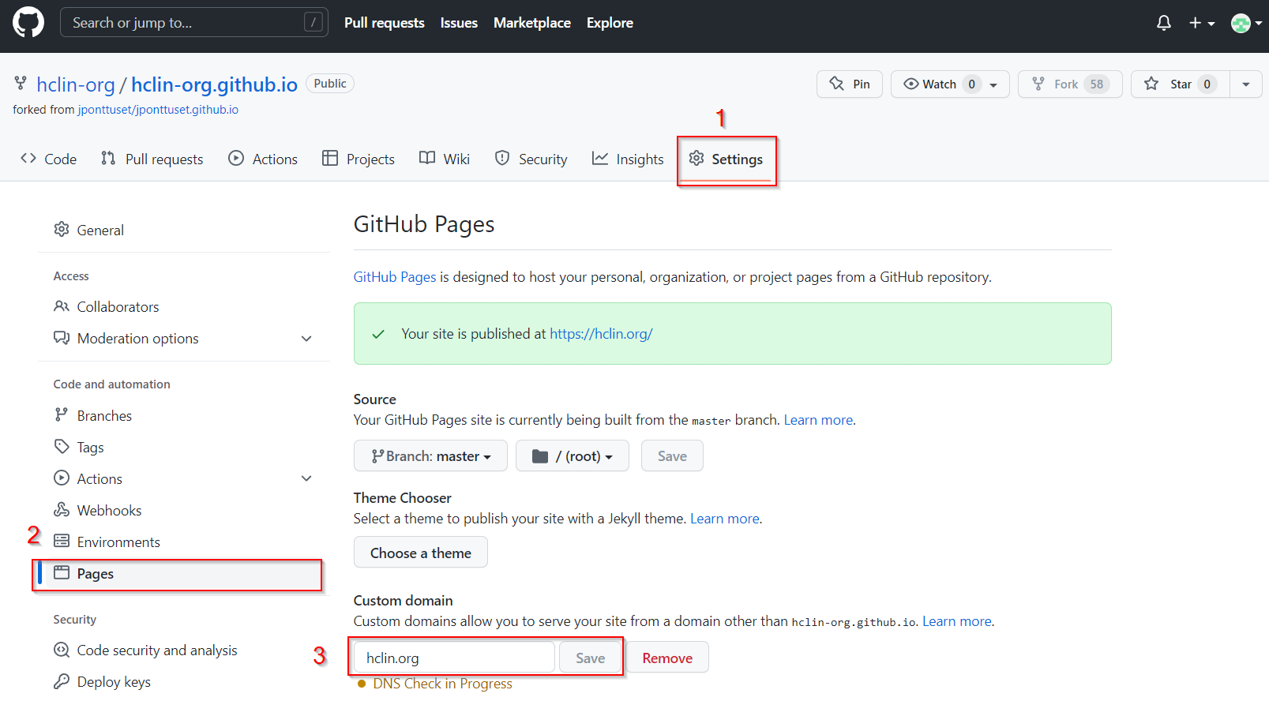Expand the Moderation options chevron

(306, 339)
